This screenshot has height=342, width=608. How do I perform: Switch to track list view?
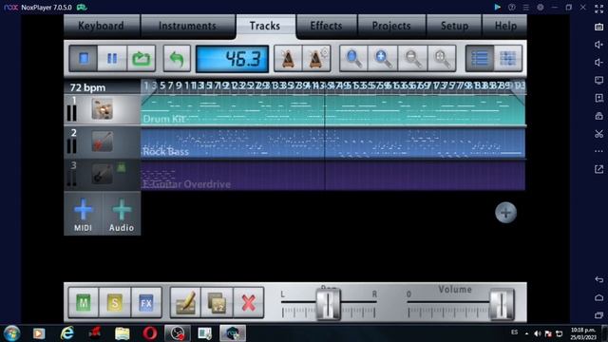[480, 59]
